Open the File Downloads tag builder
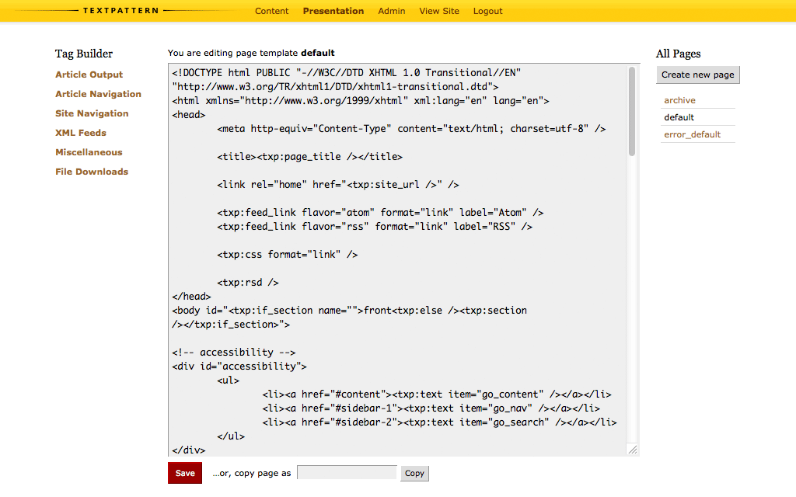This screenshot has height=497, width=796. click(91, 172)
